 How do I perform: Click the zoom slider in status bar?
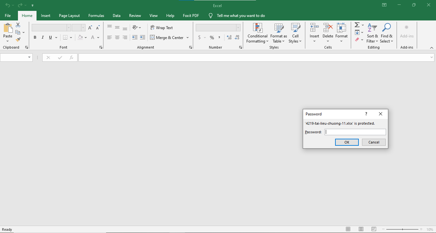402,229
